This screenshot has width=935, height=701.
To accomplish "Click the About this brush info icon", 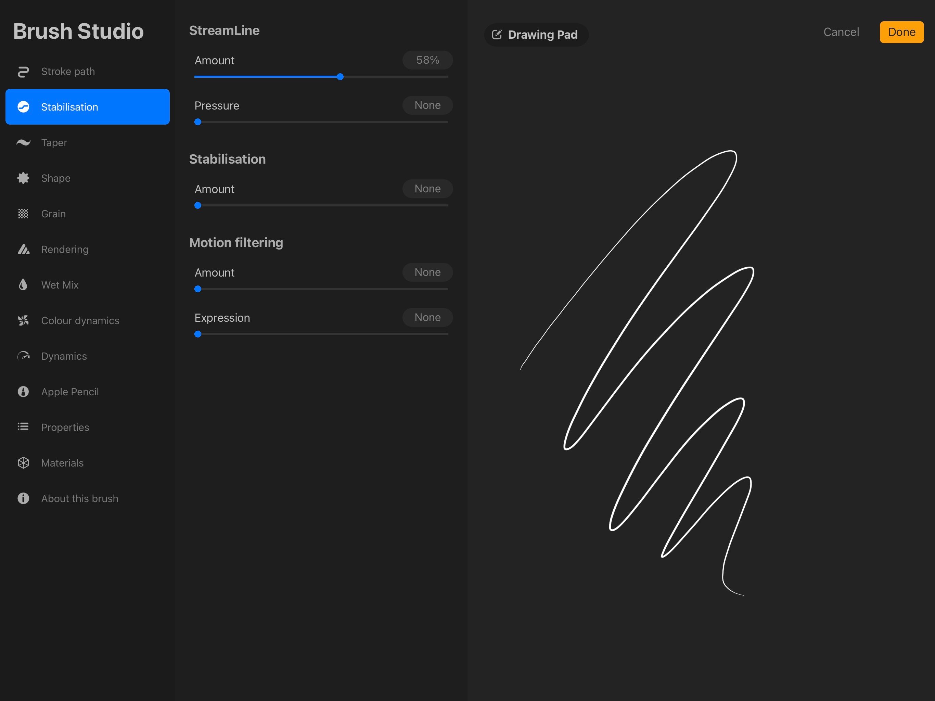I will 23,498.
